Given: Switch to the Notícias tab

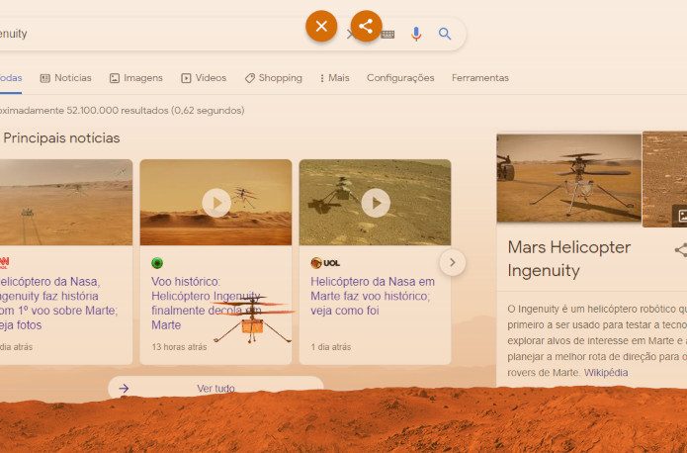Looking at the screenshot, I should tap(65, 78).
